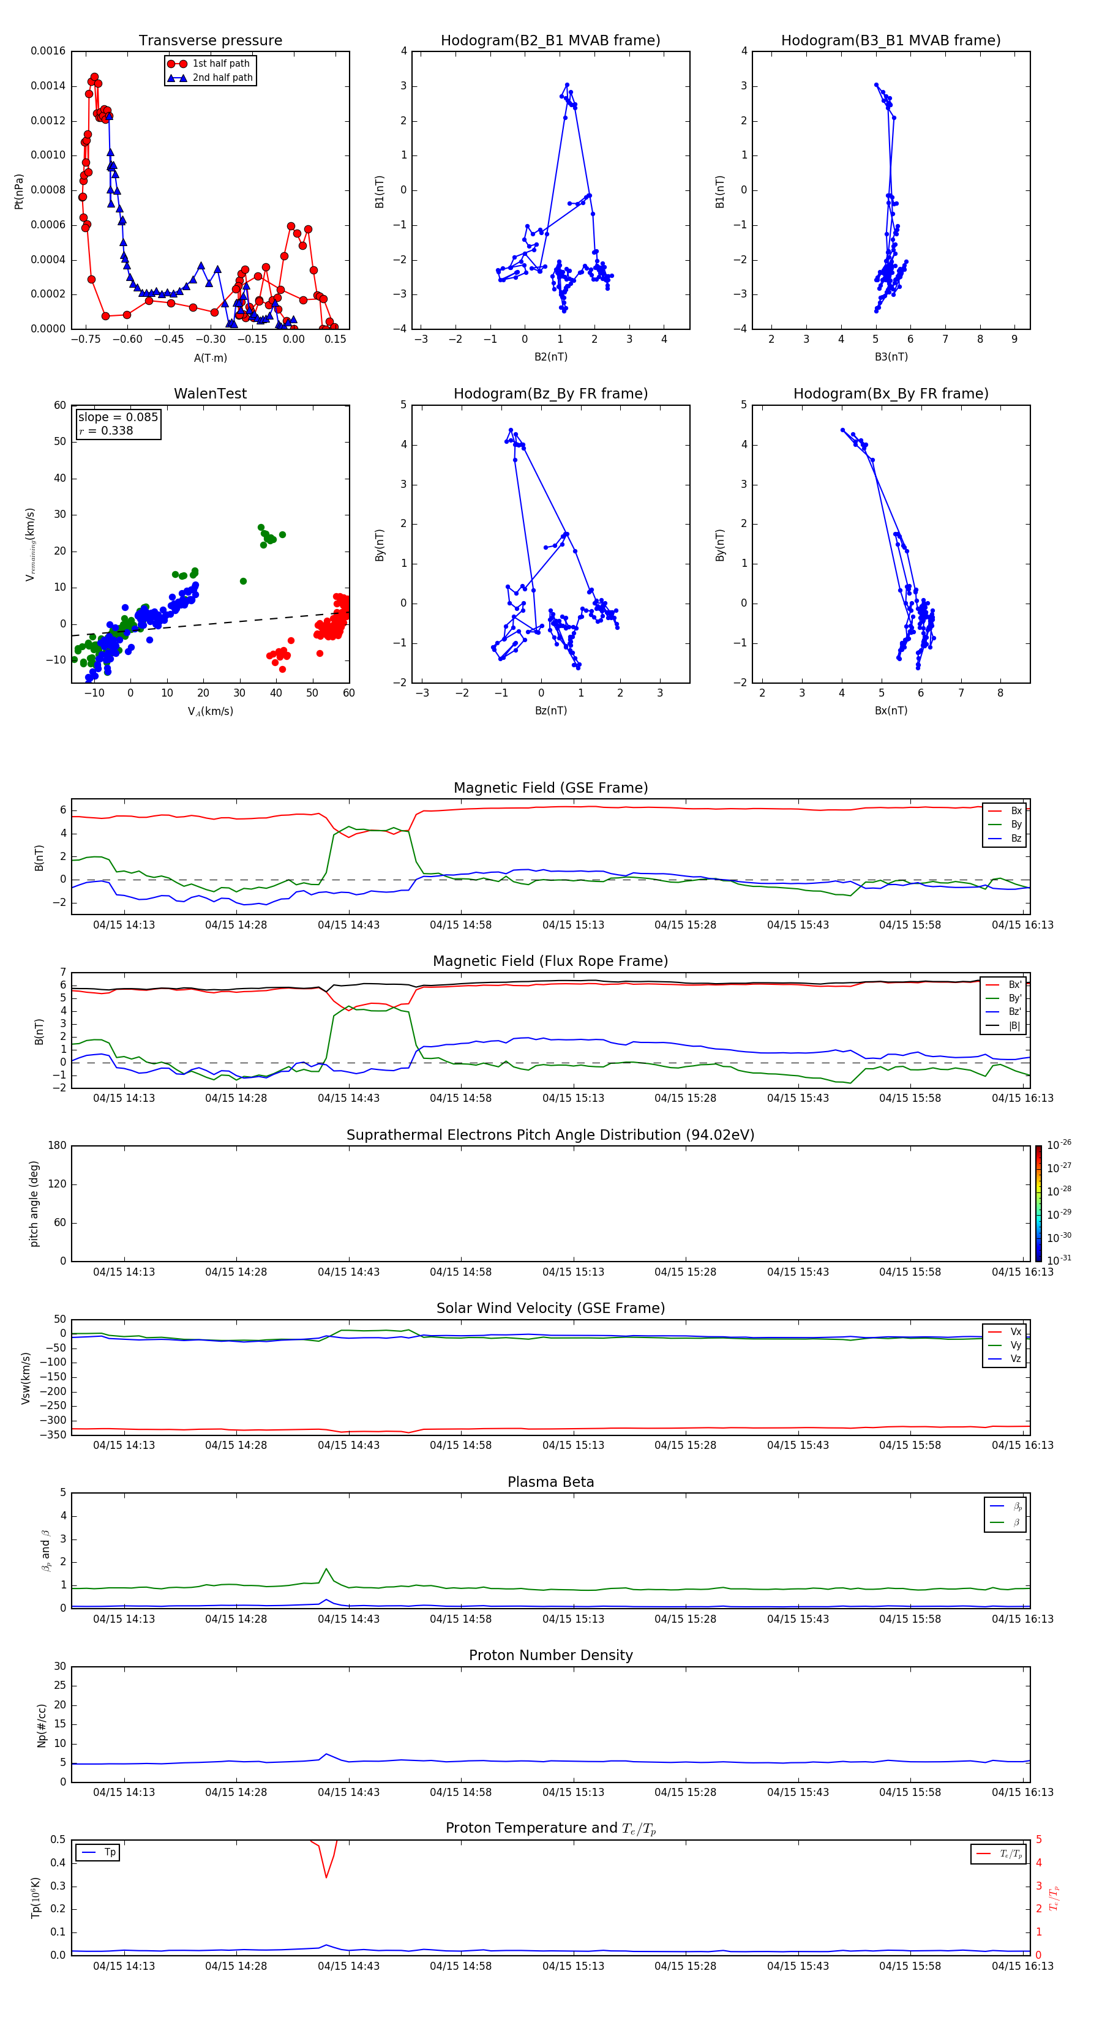
Task: Click the "Magnetic Field (Flux Rope Frame)" title
Action: pos(550,962)
